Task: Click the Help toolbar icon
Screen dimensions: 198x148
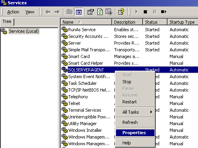Action: [x=121, y=12]
